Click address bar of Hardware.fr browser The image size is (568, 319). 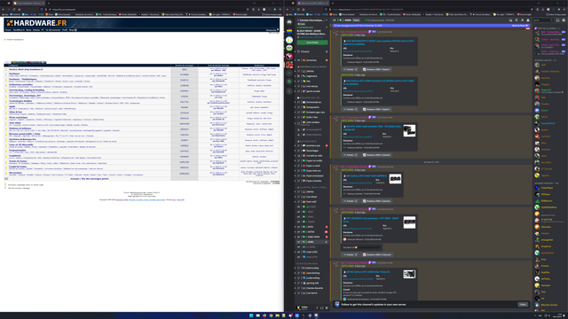pos(145,10)
